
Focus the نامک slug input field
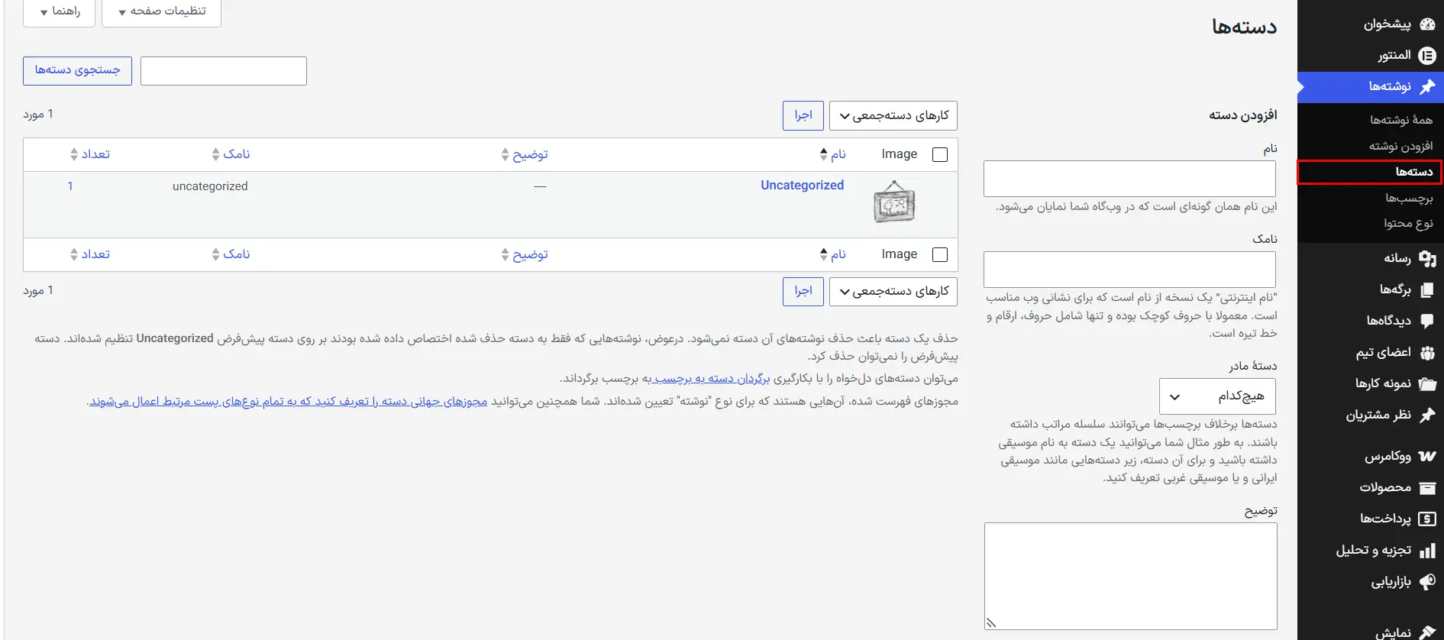(1129, 270)
